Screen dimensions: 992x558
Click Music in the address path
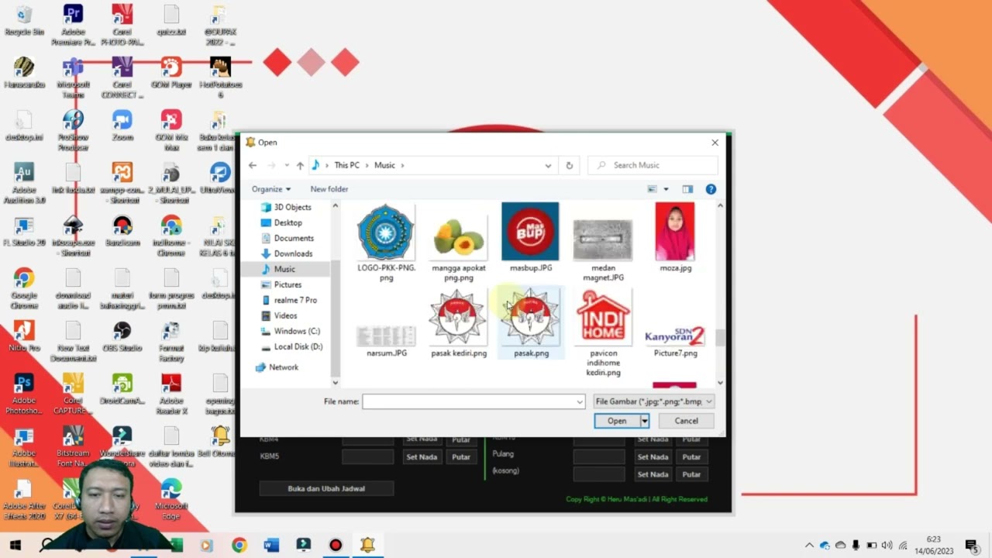[384, 165]
